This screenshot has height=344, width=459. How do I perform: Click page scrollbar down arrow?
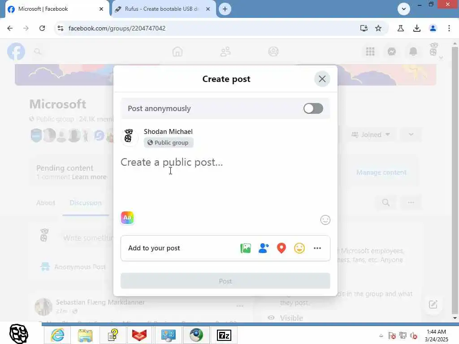pyautogui.click(x=455, y=318)
